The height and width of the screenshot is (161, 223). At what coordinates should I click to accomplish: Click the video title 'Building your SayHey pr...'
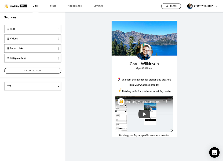[x=144, y=102]
